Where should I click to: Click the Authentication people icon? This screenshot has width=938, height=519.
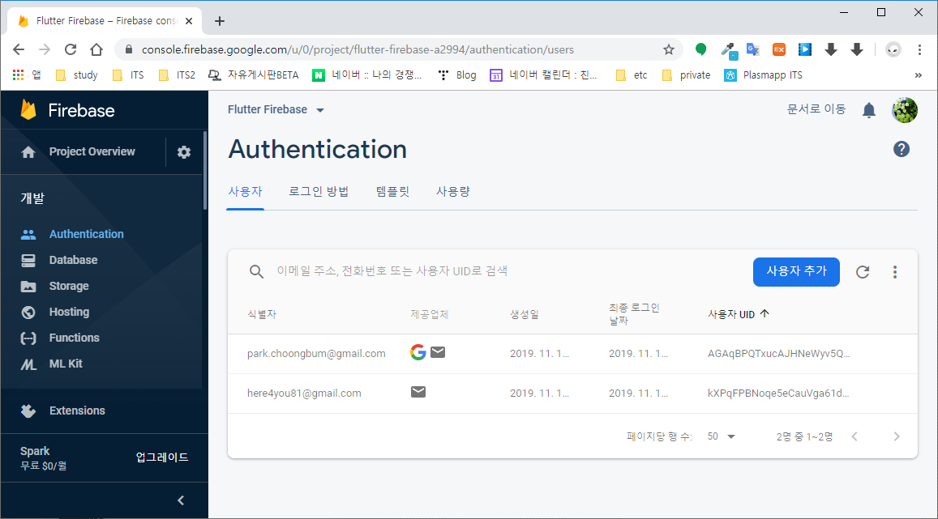[x=28, y=234]
